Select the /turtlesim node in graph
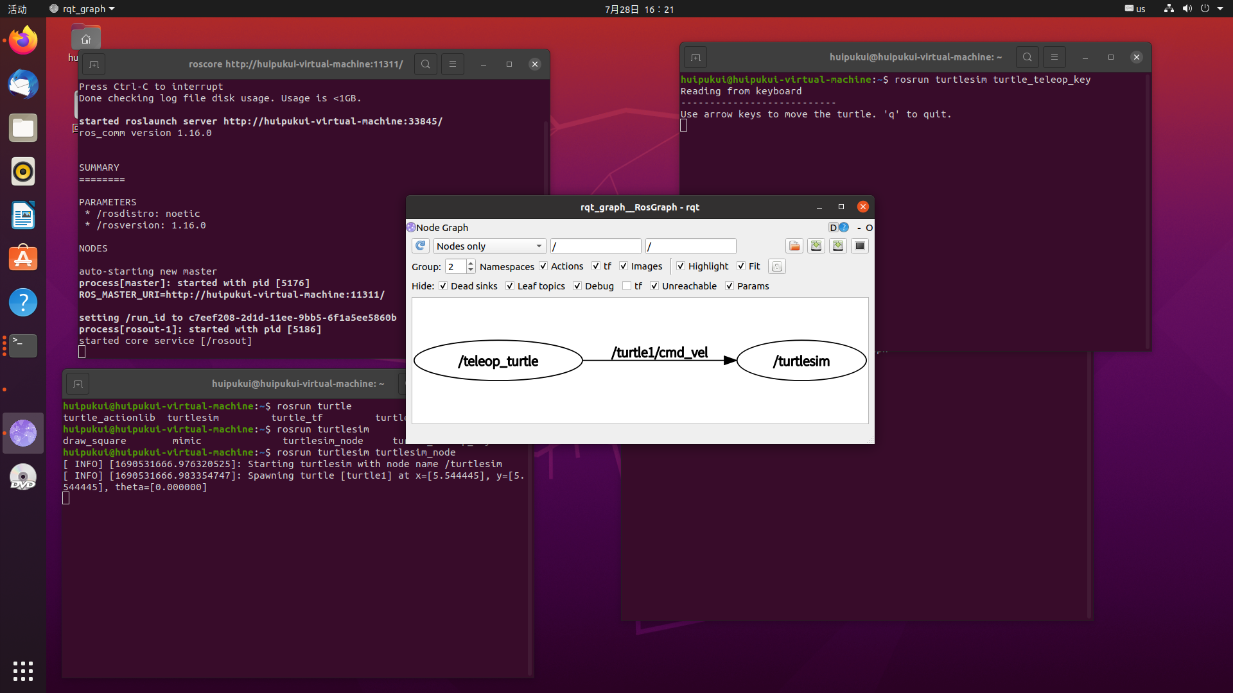Viewport: 1233px width, 693px height. pyautogui.click(x=801, y=361)
